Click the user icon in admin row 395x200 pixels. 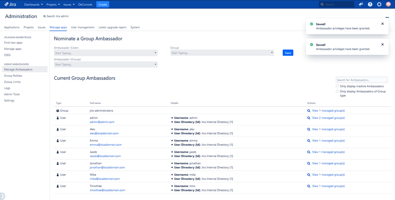pos(58,118)
